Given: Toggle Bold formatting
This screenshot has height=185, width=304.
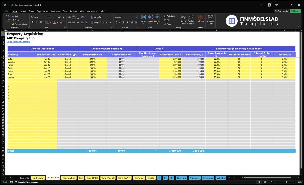Looking at the screenshot, I should [33, 22].
